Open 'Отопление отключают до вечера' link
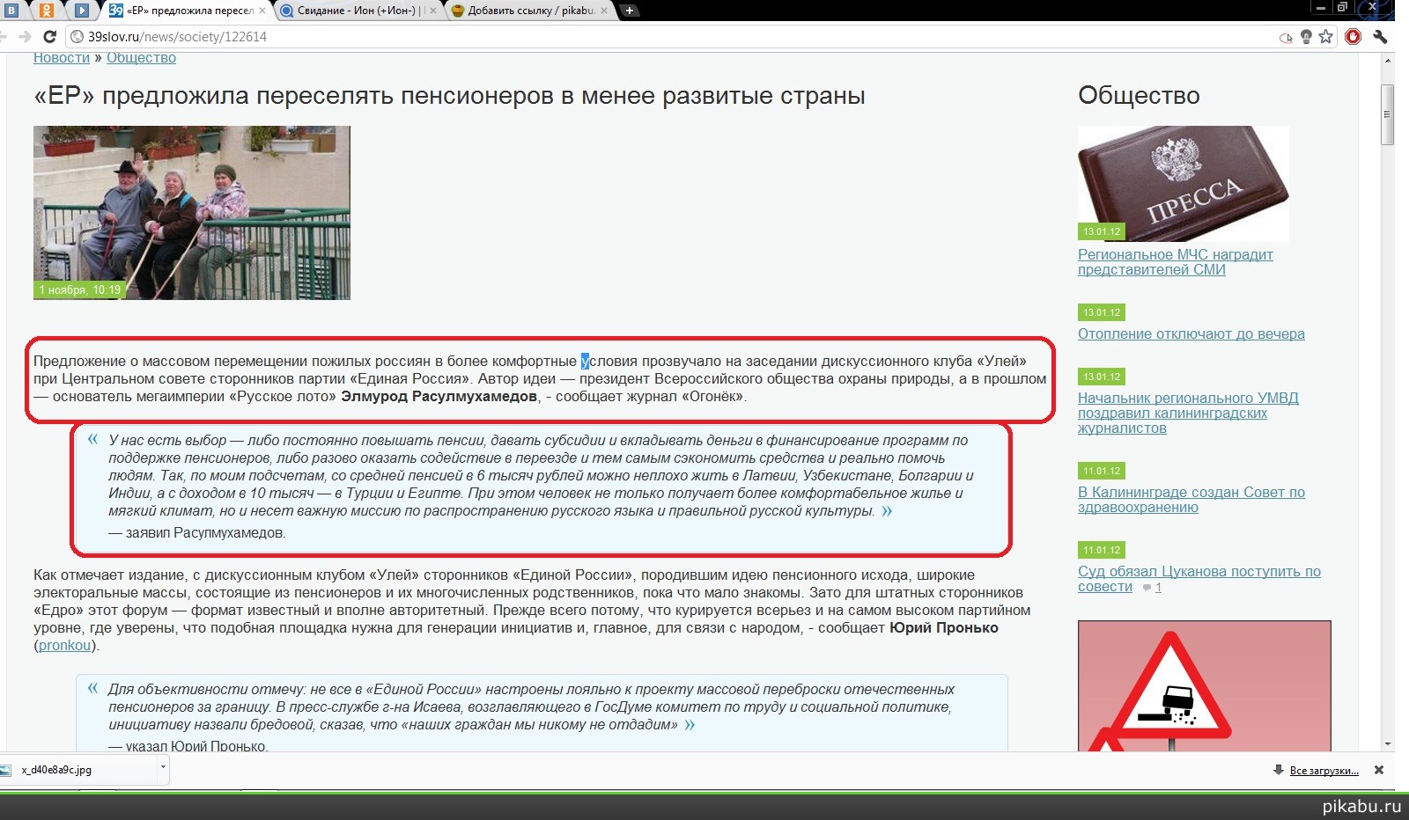The width and height of the screenshot is (1409, 820). (x=1191, y=334)
